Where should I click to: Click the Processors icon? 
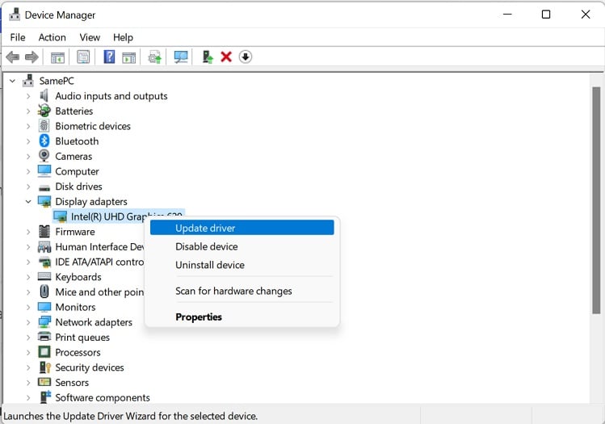tap(44, 352)
